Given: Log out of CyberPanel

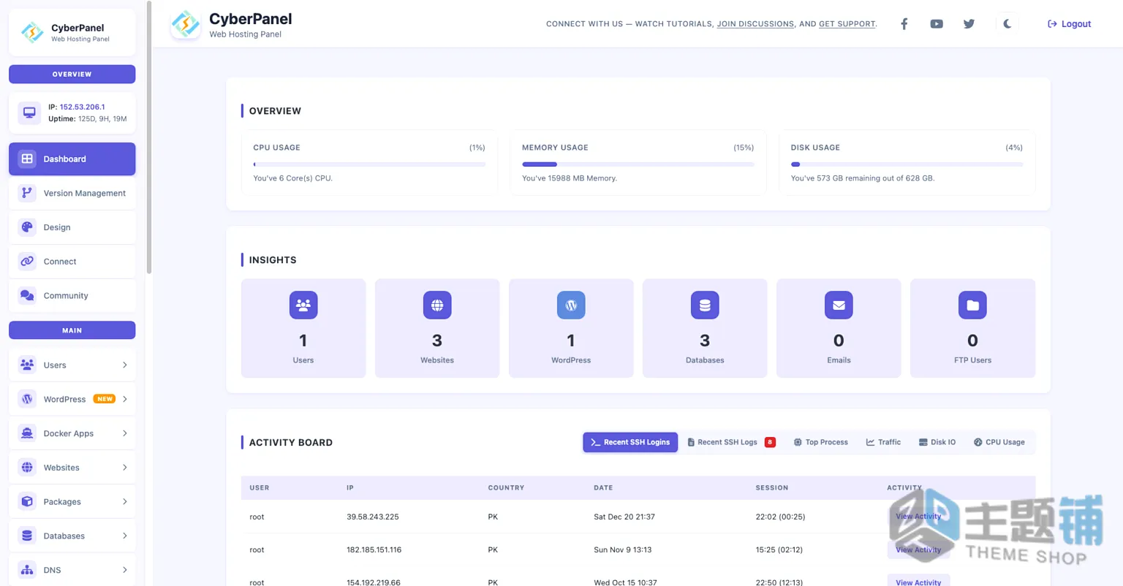Looking at the screenshot, I should (x=1069, y=24).
